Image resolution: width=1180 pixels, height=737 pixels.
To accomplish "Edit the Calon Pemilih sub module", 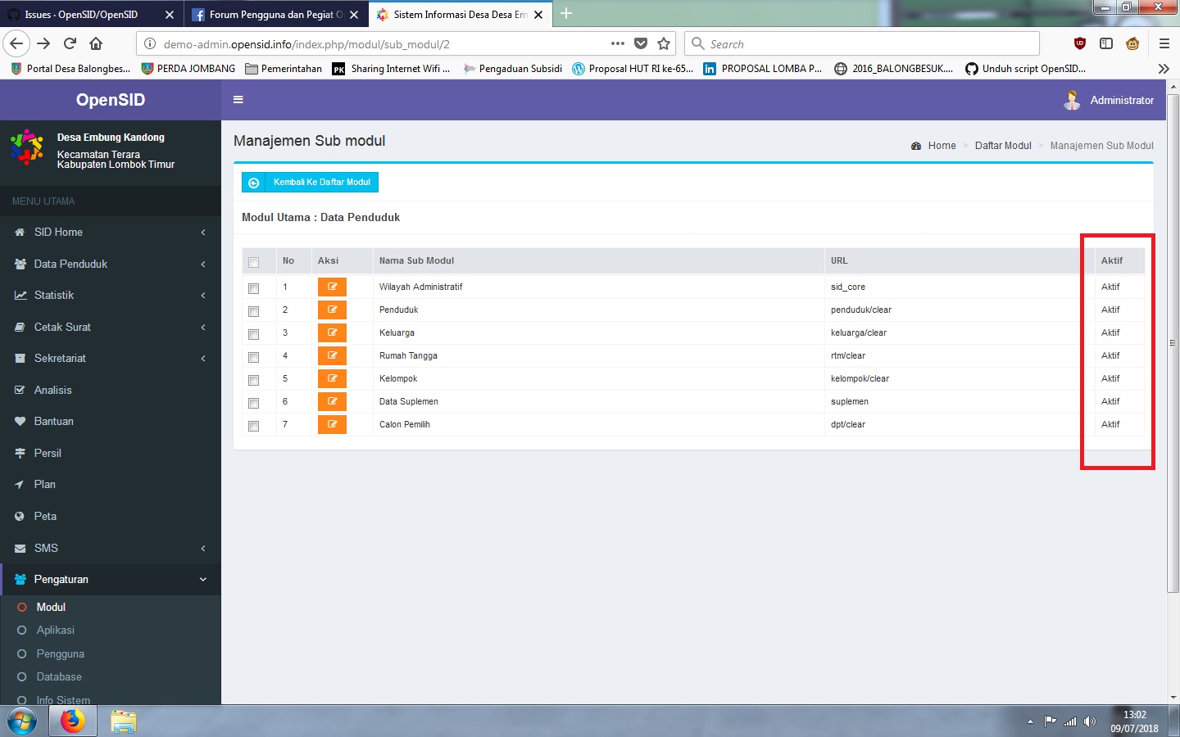I will 332,424.
